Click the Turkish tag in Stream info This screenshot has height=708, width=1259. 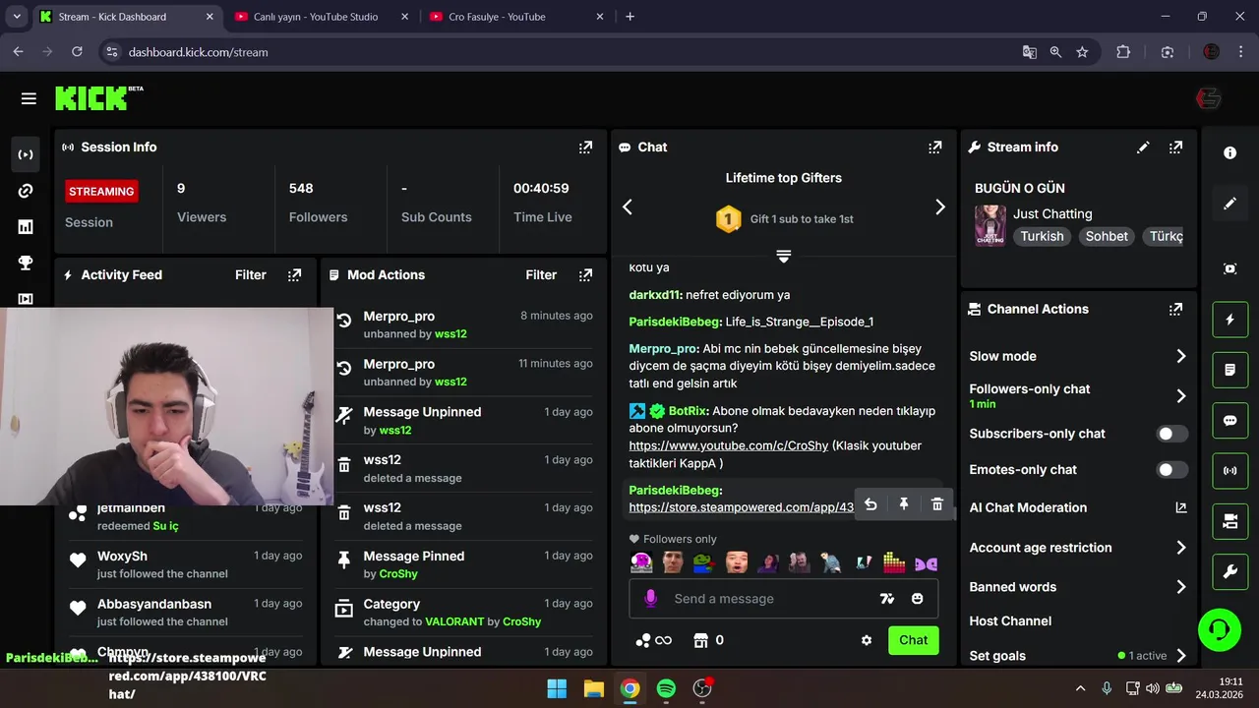[1042, 236]
